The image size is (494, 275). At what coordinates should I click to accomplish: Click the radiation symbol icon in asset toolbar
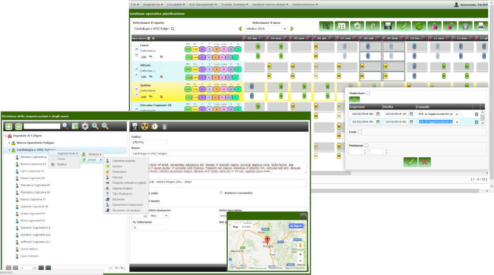point(144,126)
